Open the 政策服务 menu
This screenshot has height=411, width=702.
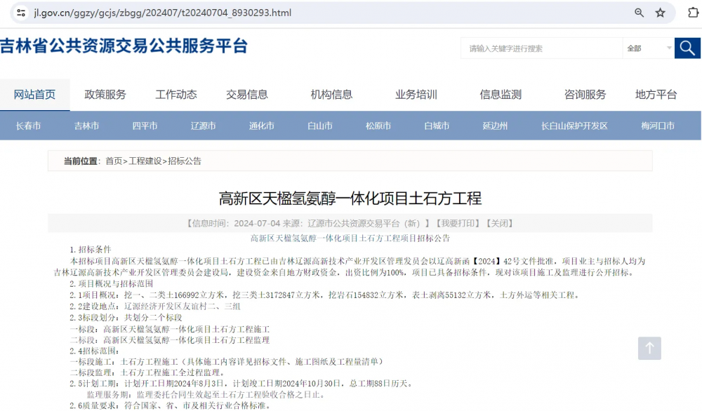pyautogui.click(x=105, y=94)
